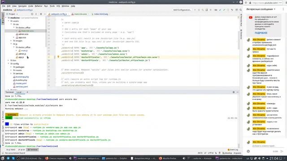Click the VCS commit checkmark icon
287x161 pixels.
[x=224, y=10]
